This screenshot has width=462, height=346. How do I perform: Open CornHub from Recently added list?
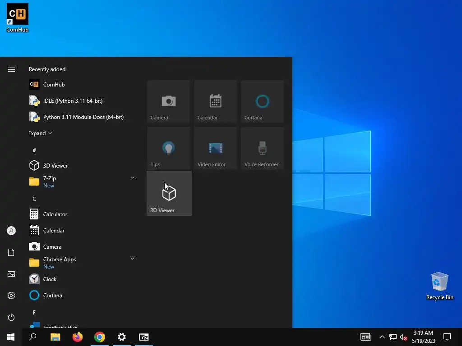pyautogui.click(x=82, y=84)
